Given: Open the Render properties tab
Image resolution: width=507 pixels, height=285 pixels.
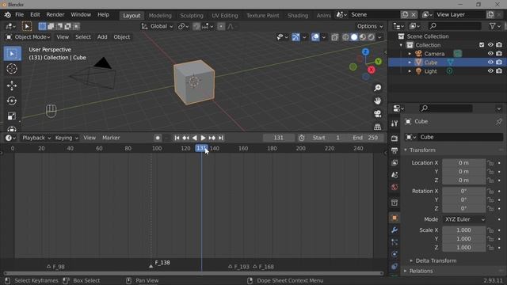Looking at the screenshot, I should coord(395,139).
